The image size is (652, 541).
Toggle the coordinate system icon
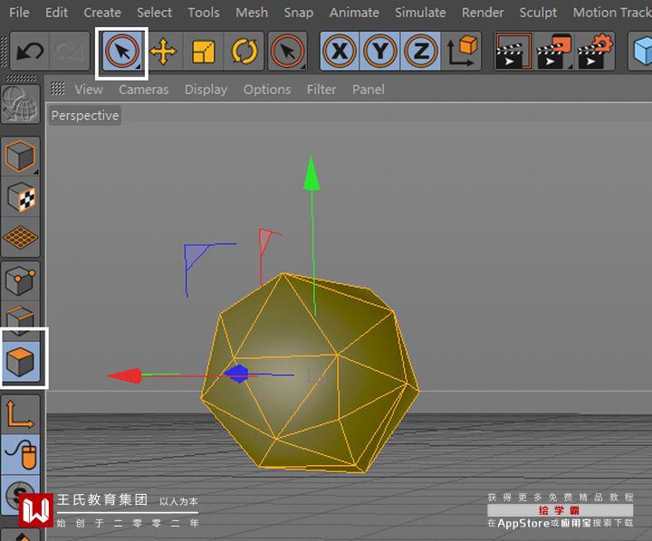[462, 52]
